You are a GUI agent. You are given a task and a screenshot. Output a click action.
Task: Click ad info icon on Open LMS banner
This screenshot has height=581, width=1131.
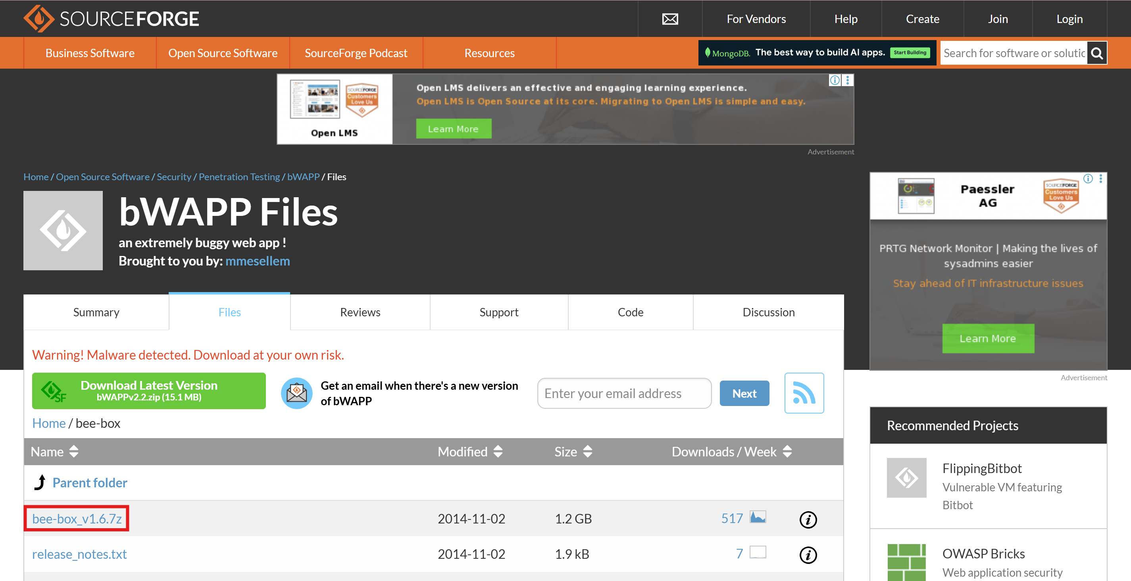point(834,81)
